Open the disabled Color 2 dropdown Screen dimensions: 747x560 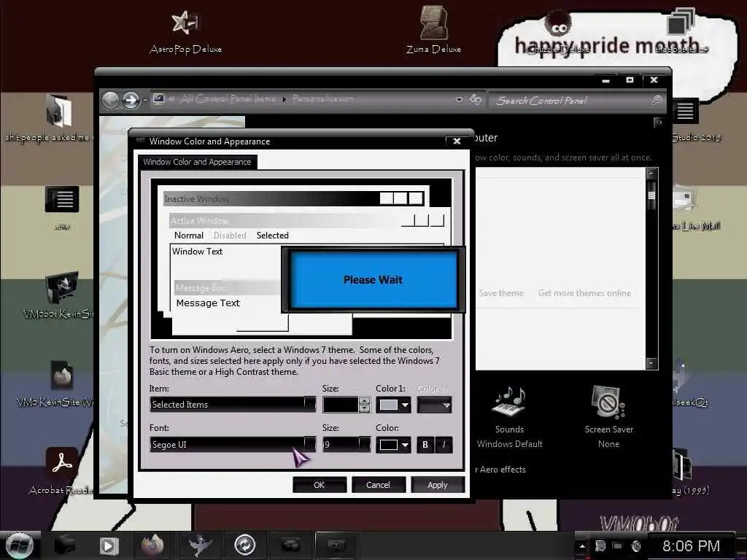(435, 405)
